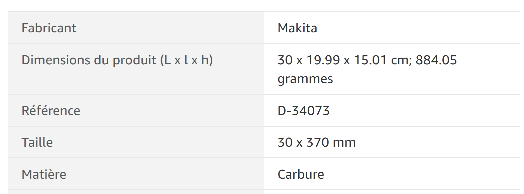This screenshot has width=524, height=194.
Task: Click the 884.05 weight number
Action: point(436,60)
